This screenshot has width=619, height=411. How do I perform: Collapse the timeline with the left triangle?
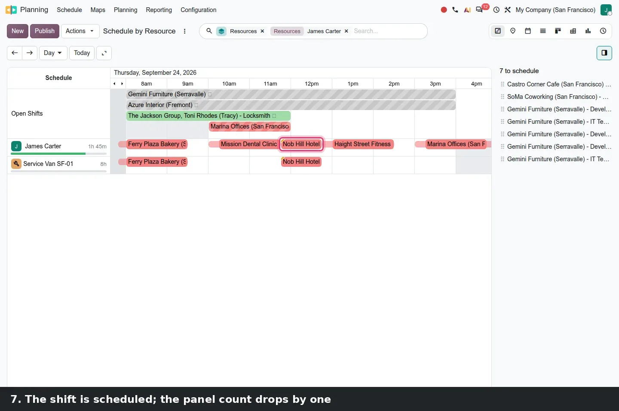[114, 84]
